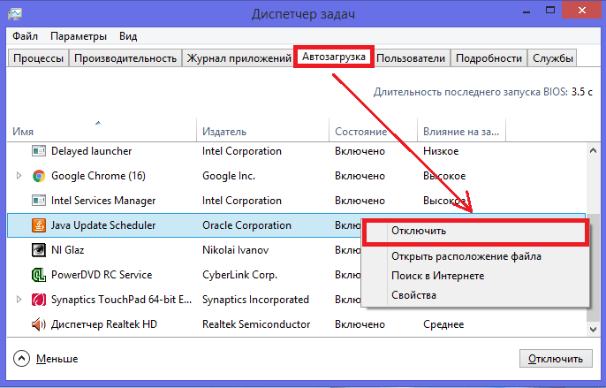The width and height of the screenshot is (606, 388).
Task: Select the Synaptics TouchPad 64-bit row name
Action: coord(121,300)
